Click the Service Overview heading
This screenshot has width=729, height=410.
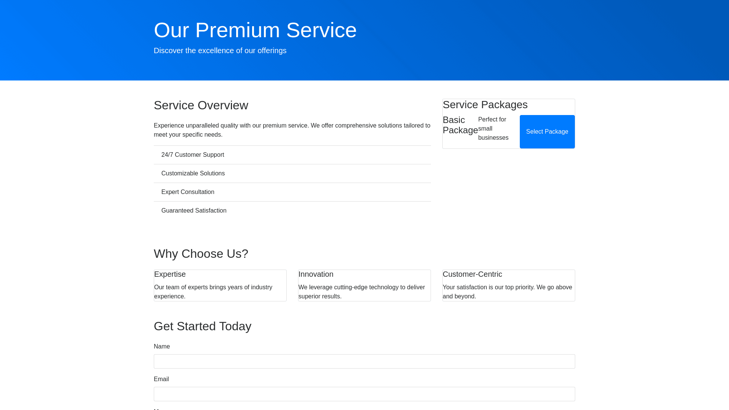(x=201, y=105)
